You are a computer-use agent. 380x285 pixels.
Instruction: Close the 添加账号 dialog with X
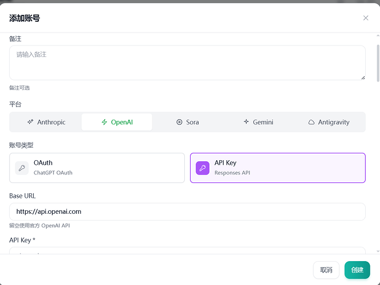pos(366,18)
